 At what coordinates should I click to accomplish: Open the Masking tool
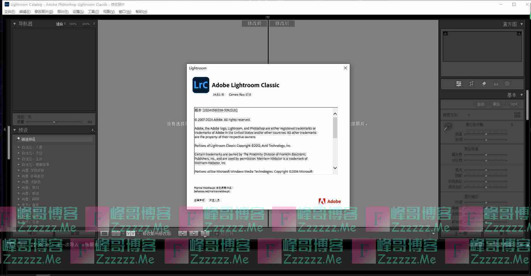click(x=507, y=84)
